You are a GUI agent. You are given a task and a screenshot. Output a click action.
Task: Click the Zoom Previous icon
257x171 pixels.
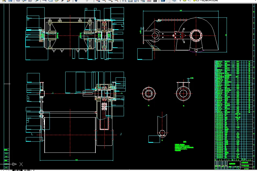pos(116,1)
